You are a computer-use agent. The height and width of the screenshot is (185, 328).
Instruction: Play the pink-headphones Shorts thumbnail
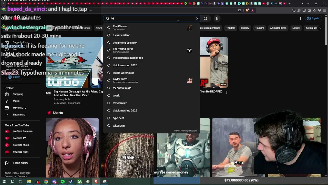click(x=72, y=147)
